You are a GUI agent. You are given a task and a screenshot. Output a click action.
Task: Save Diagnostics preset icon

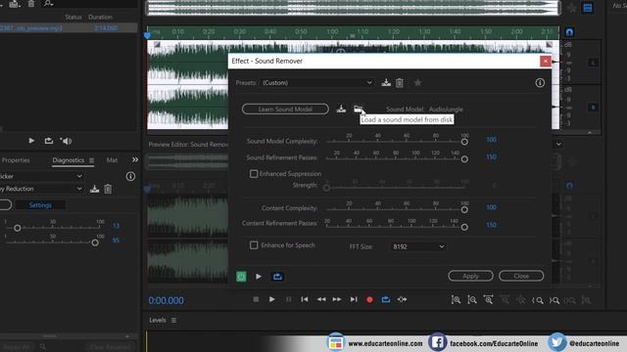click(x=94, y=189)
